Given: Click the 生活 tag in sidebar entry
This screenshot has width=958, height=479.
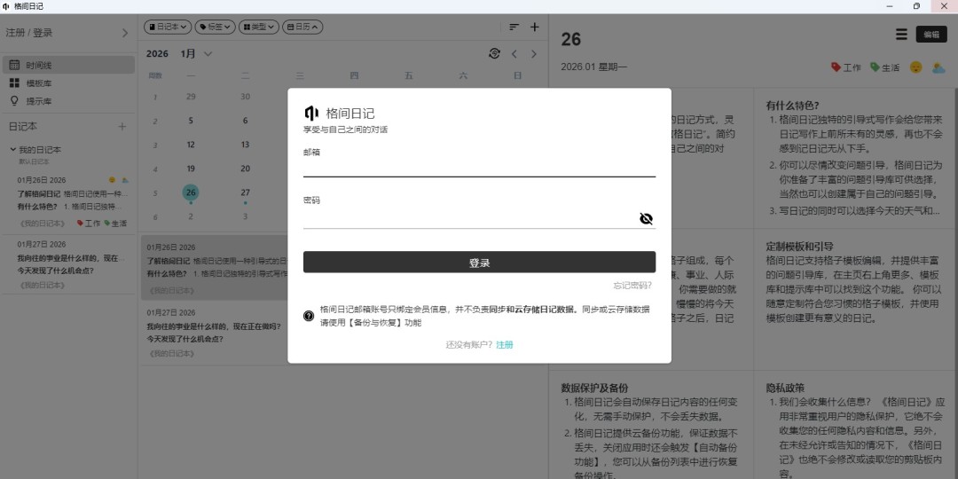Looking at the screenshot, I should (115, 224).
